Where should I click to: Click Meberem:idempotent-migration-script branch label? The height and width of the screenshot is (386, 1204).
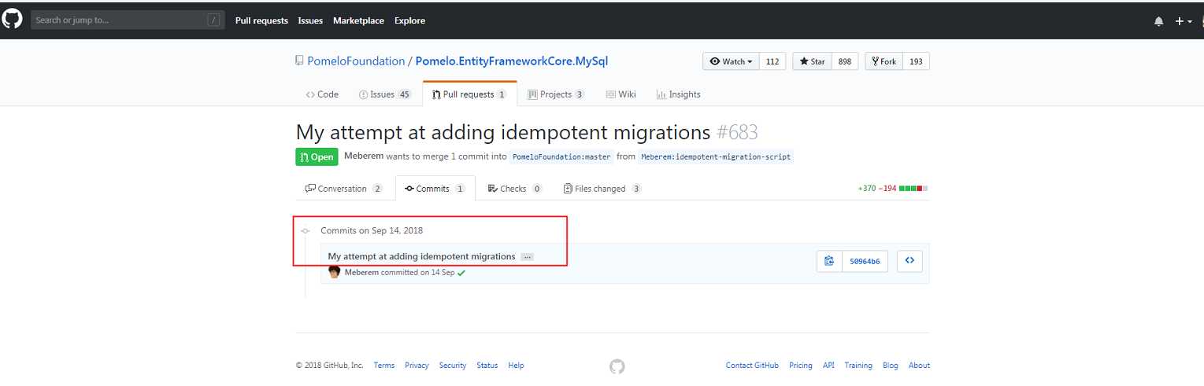coord(716,156)
